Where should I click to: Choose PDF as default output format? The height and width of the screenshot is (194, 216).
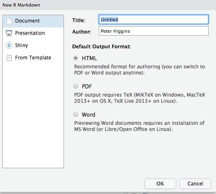(75, 86)
